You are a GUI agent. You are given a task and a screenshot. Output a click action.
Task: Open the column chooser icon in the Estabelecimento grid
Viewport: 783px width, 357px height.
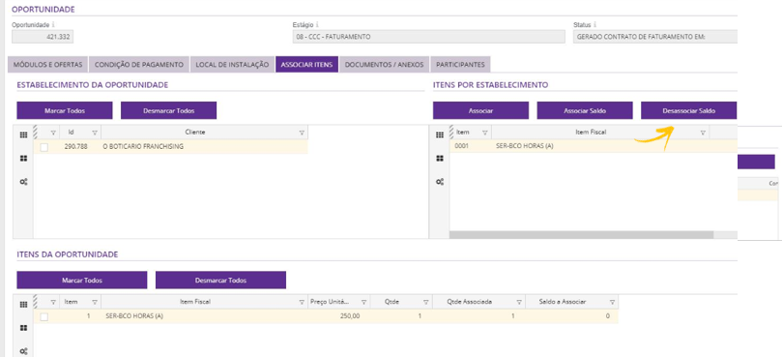click(23, 135)
